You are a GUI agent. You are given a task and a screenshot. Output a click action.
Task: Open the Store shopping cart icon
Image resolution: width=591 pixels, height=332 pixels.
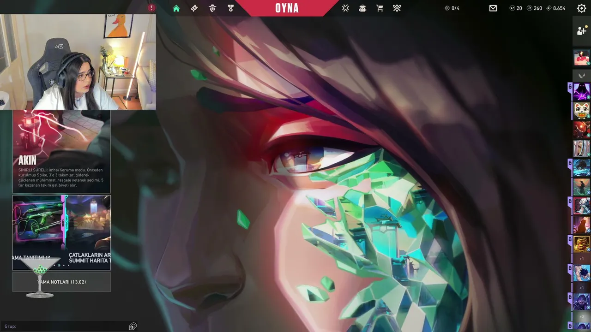[380, 8]
